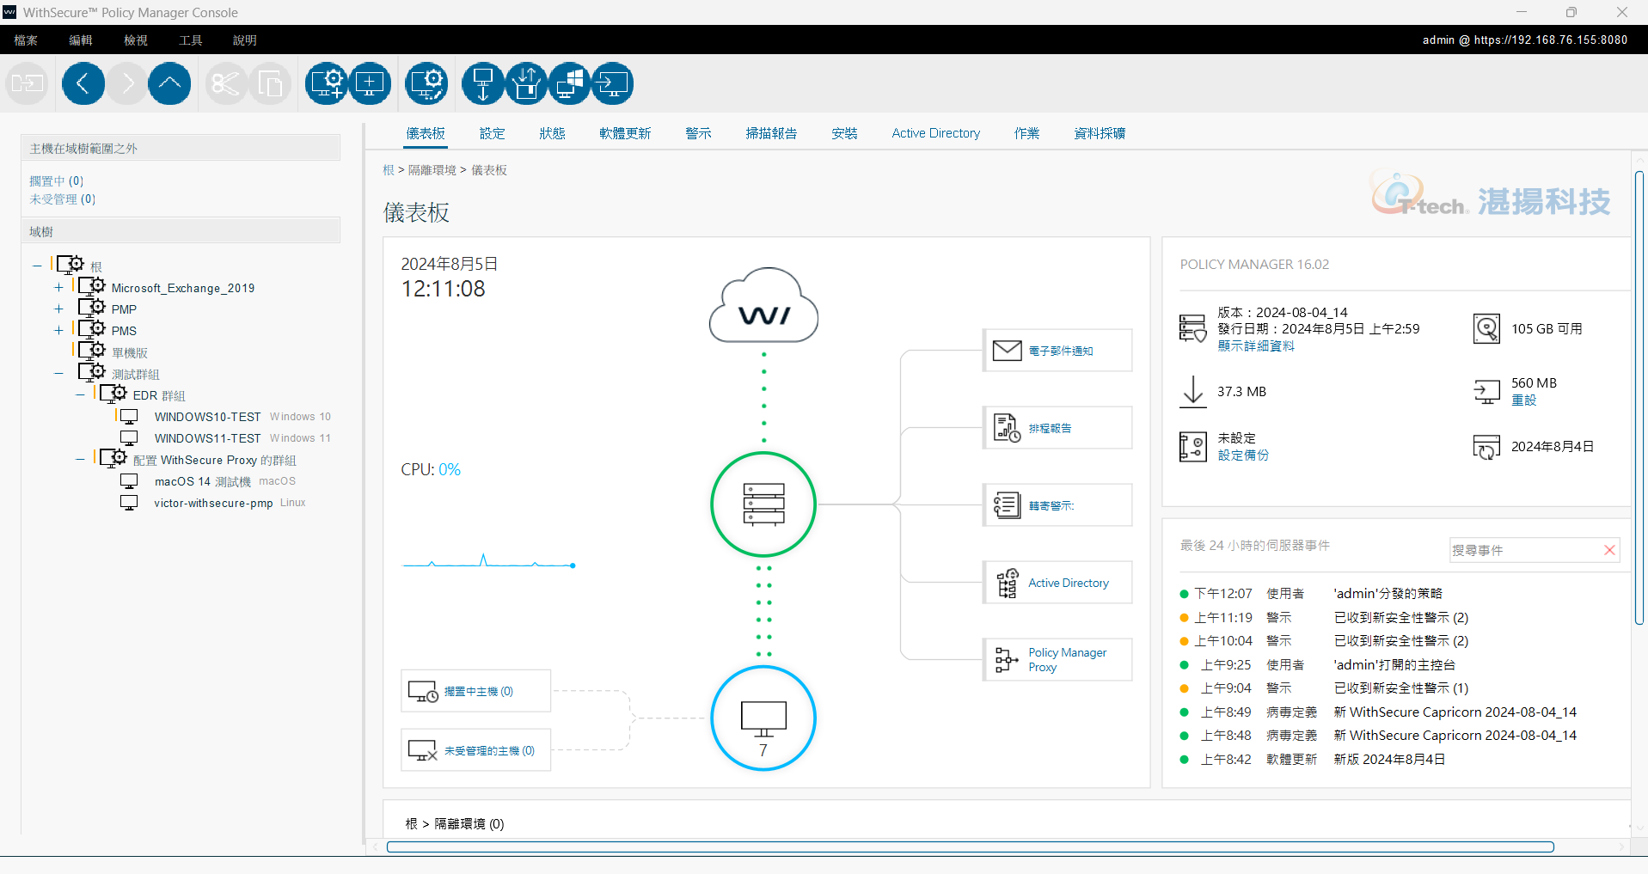The image size is (1648, 874).
Task: Switch to the 警示 tab
Action: (699, 133)
